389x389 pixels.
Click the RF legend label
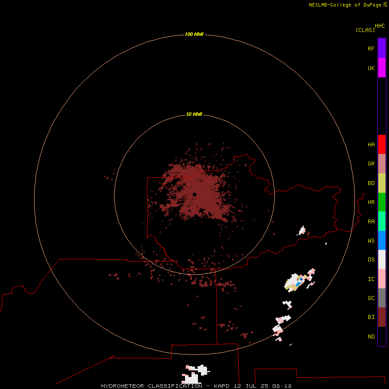coord(371,48)
